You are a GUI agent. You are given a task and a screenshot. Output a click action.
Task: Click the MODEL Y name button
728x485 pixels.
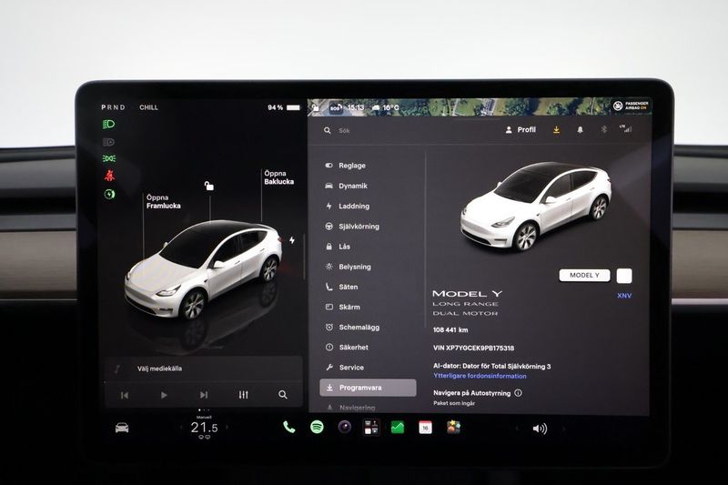point(584,275)
